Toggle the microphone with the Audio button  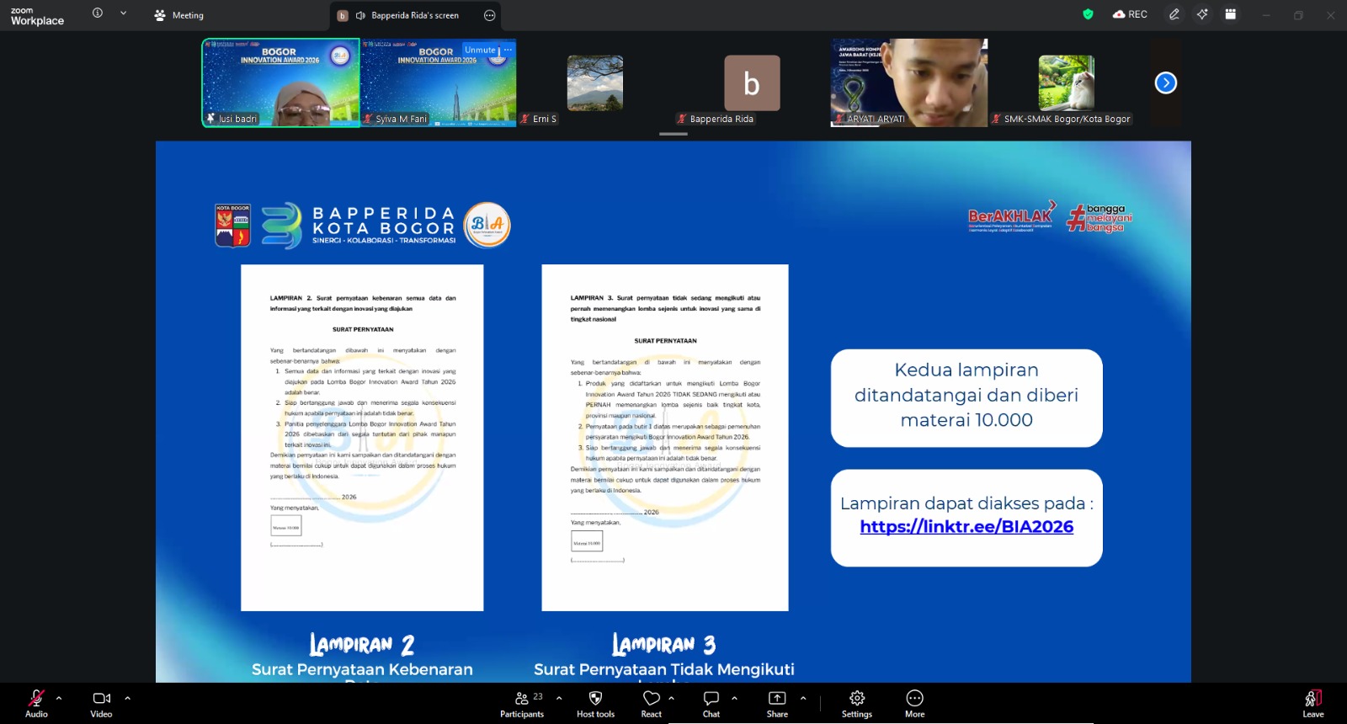coord(36,703)
